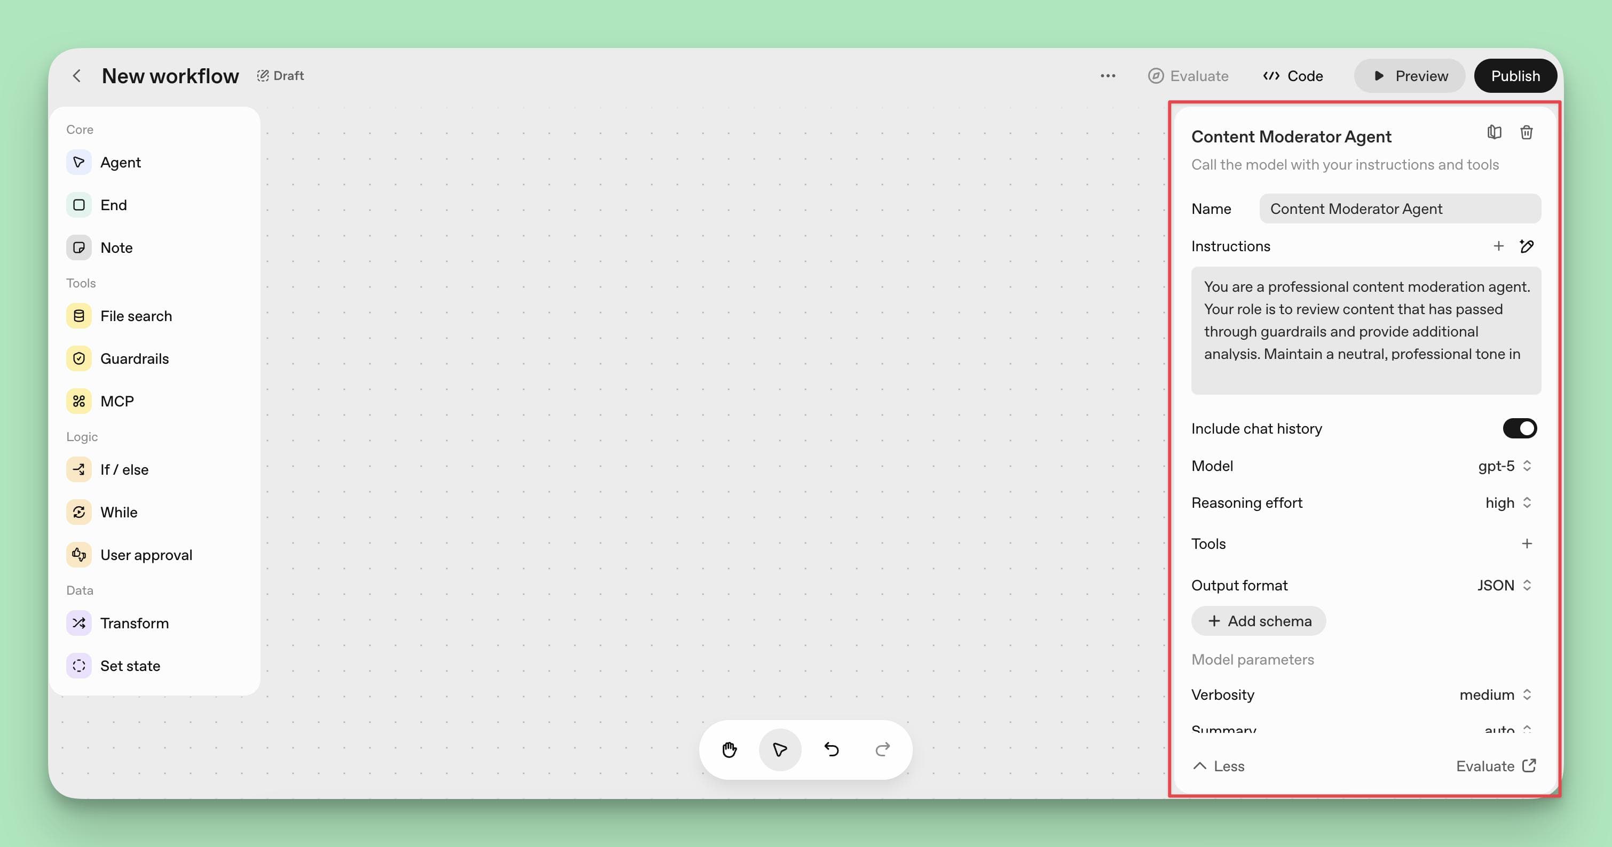
Task: Select the pointer selection tool
Action: click(780, 749)
